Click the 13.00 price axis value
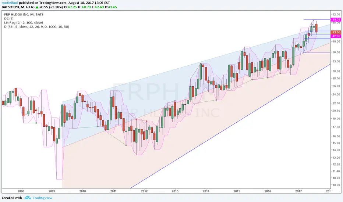The width and height of the screenshot is (343, 202). click(336, 158)
